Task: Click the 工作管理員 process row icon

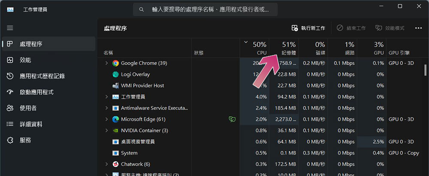Action: pyautogui.click(x=115, y=97)
